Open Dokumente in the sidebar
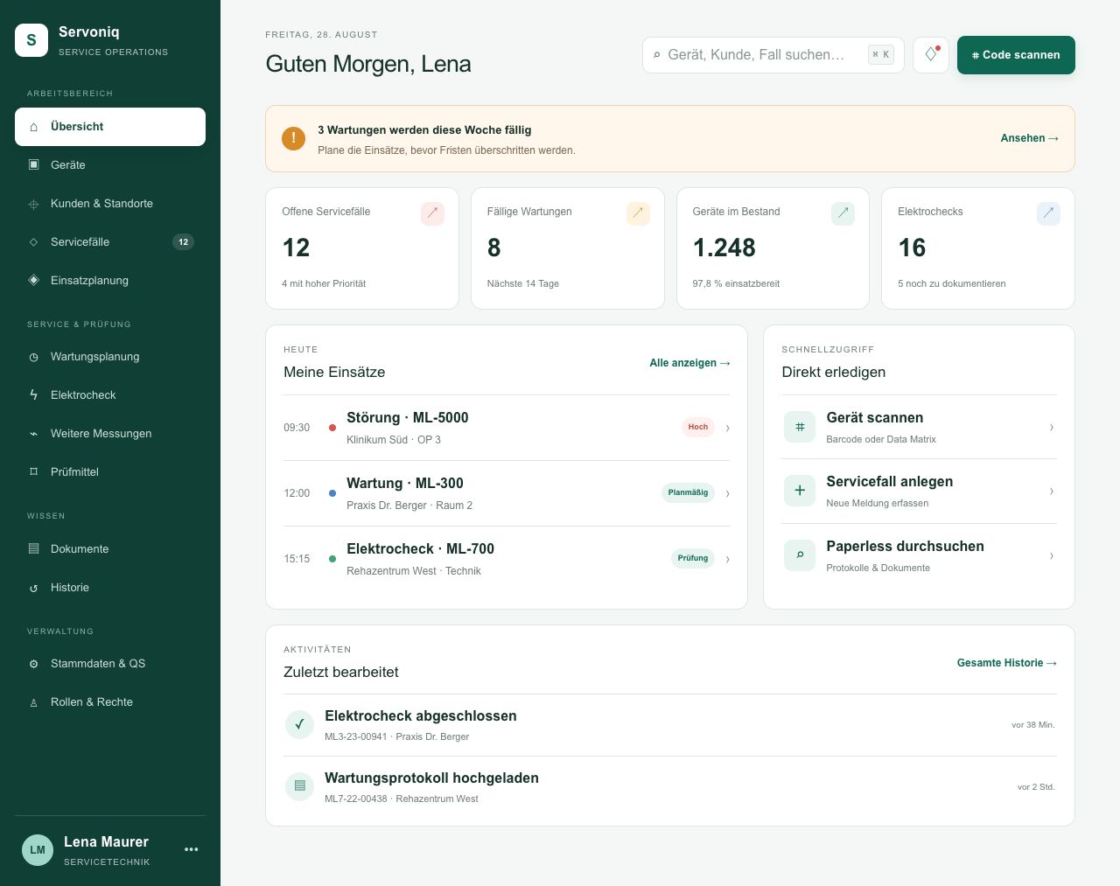This screenshot has height=886, width=1120. 110,549
